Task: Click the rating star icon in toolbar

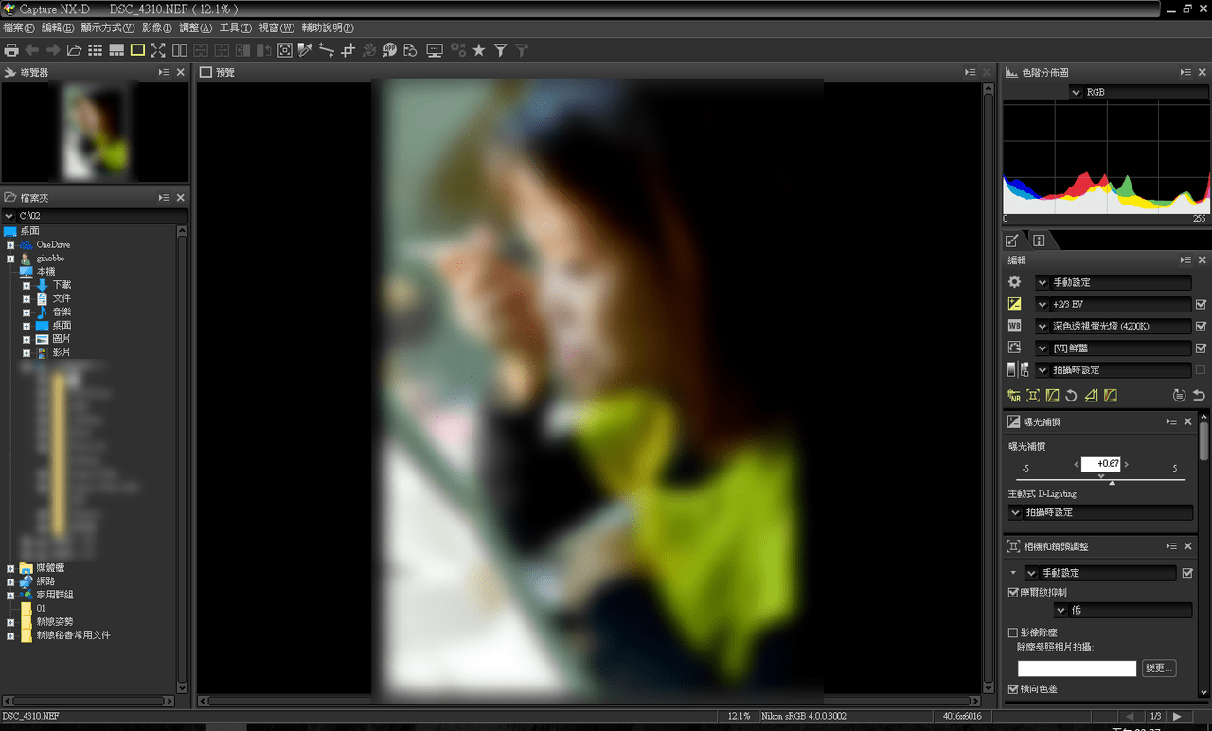Action: (x=478, y=50)
